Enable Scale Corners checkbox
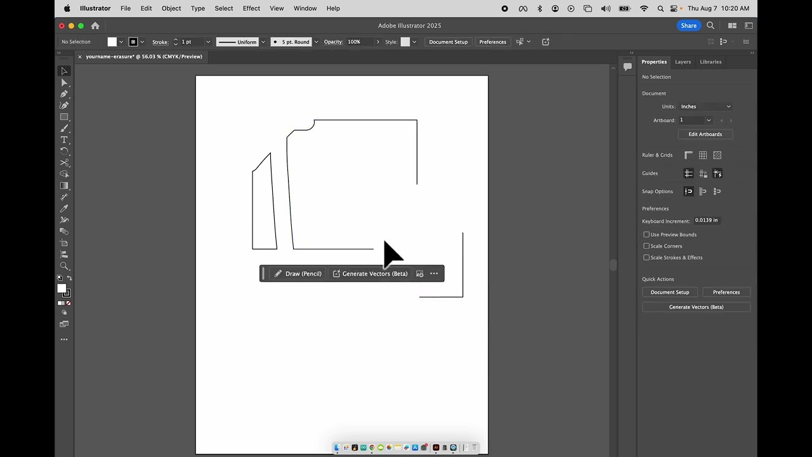The width and height of the screenshot is (812, 457). [x=646, y=246]
